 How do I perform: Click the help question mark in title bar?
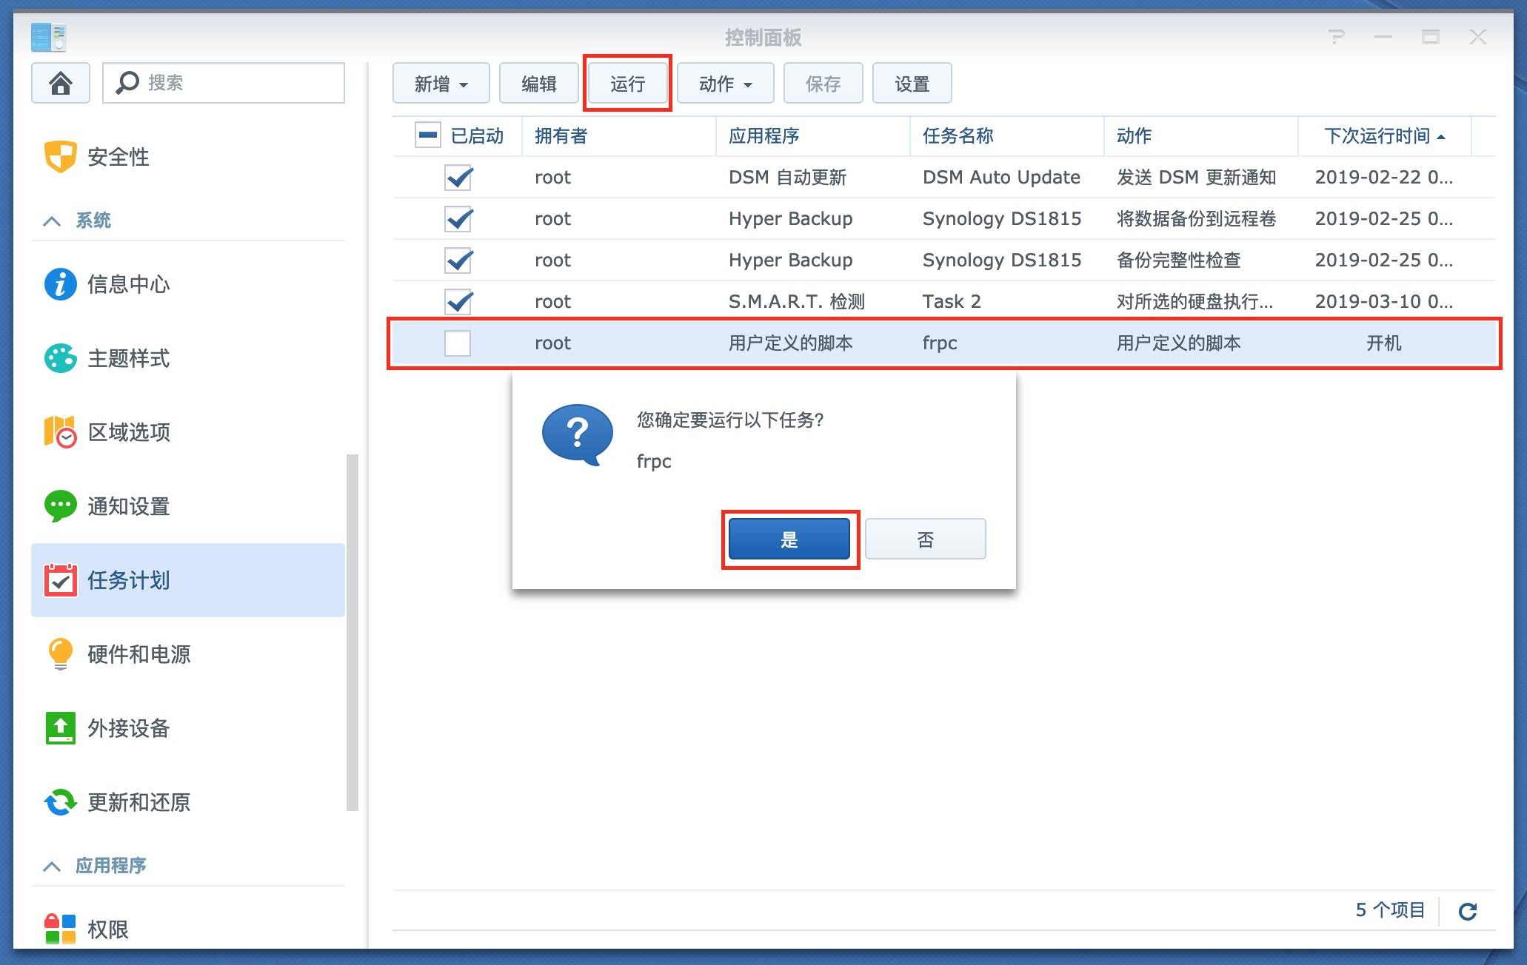[1336, 36]
